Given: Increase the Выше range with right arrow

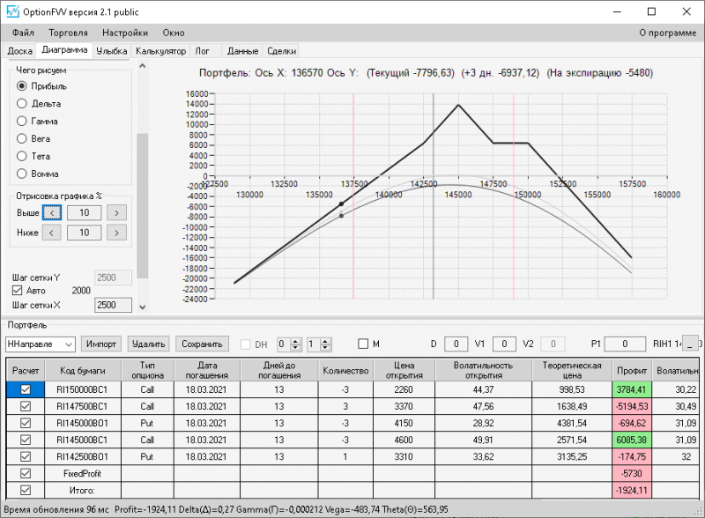Looking at the screenshot, I should click(x=116, y=212).
